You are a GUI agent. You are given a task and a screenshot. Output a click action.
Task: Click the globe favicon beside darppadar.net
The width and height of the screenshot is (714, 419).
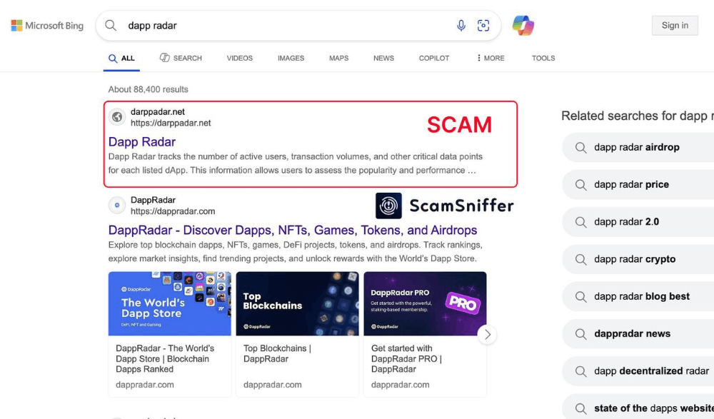coord(117,117)
